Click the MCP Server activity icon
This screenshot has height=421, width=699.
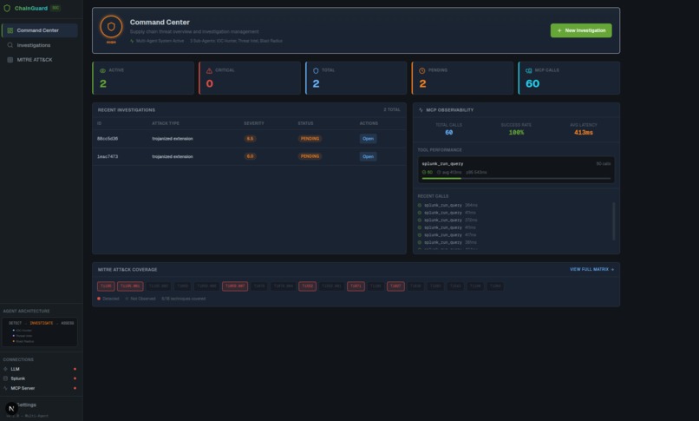click(x=5, y=388)
